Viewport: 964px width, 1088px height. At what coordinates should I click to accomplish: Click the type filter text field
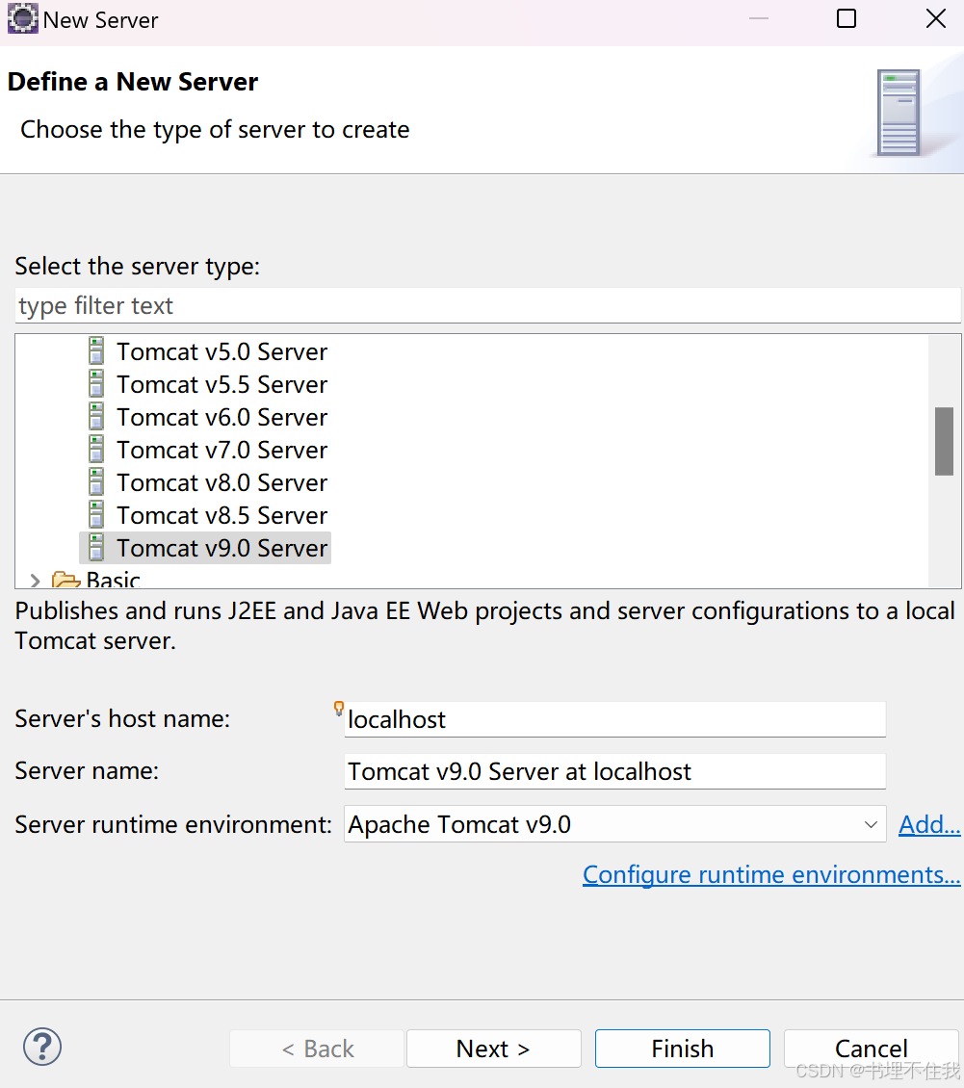[x=488, y=305]
